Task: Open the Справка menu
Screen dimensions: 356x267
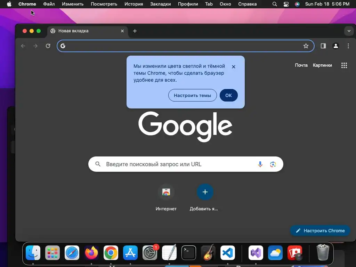Action: pyautogui.click(x=248, y=4)
